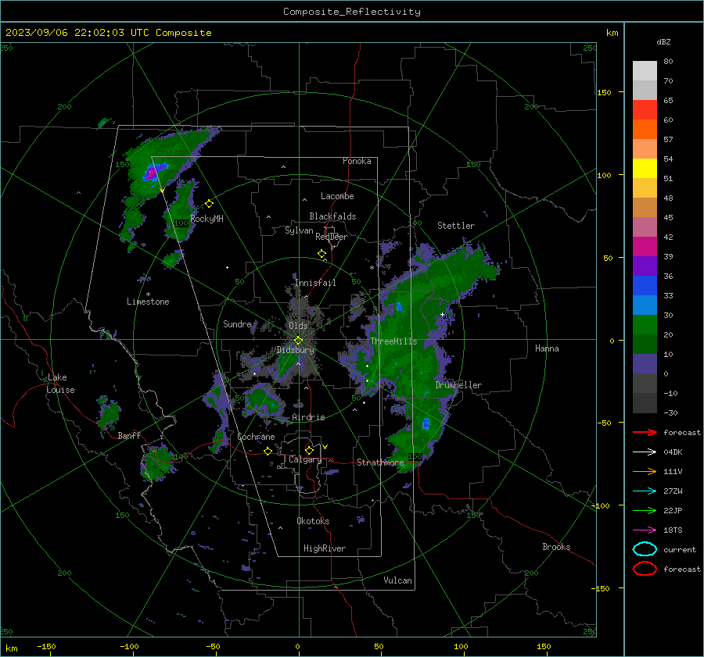Click the yellow diamond marker near RockyMH
This screenshot has height=657, width=704.
pos(209,204)
